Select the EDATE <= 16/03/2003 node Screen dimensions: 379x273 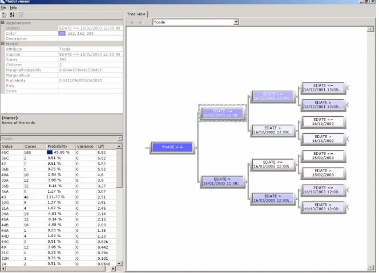click(273, 164)
